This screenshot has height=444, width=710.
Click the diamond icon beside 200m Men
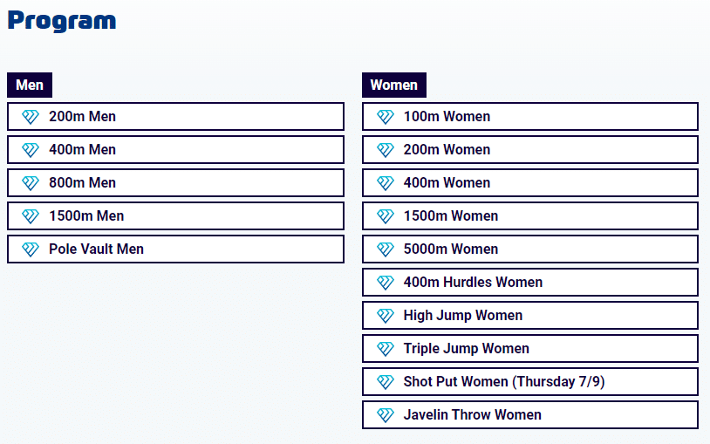point(31,117)
